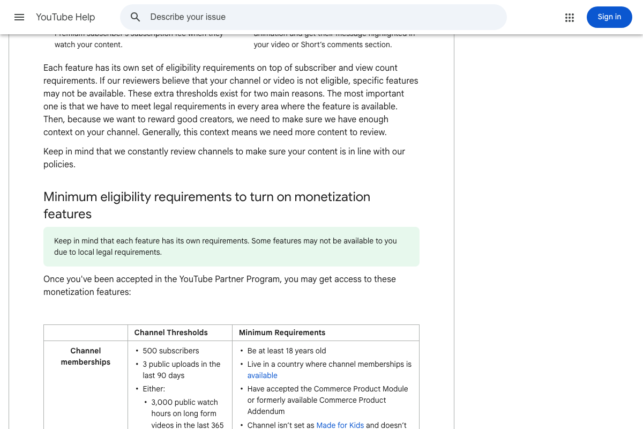Select '3 public uploads in the last 90 days'

pyautogui.click(x=182, y=369)
